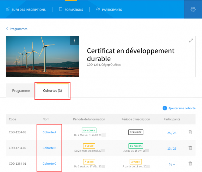The width and height of the screenshot is (202, 172).
Task: Click the Participants column header
Action: (172, 119)
